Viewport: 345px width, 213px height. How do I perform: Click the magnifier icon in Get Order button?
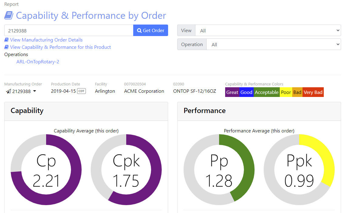[x=139, y=30]
